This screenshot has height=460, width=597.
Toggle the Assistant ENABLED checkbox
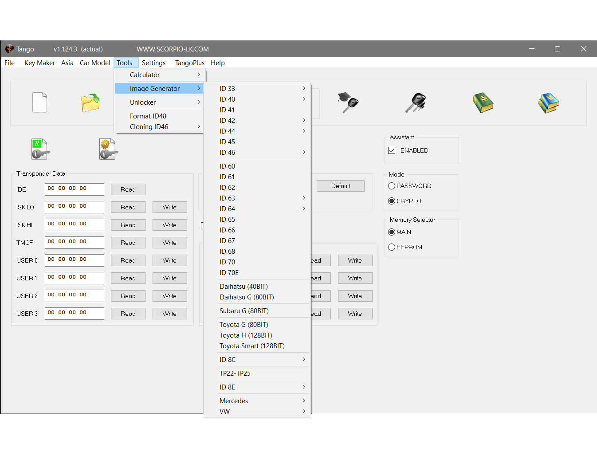[x=392, y=150]
